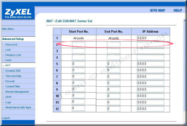187x126 pixels.
Task: Click the Advanced Setup heading
Action: click(13, 39)
